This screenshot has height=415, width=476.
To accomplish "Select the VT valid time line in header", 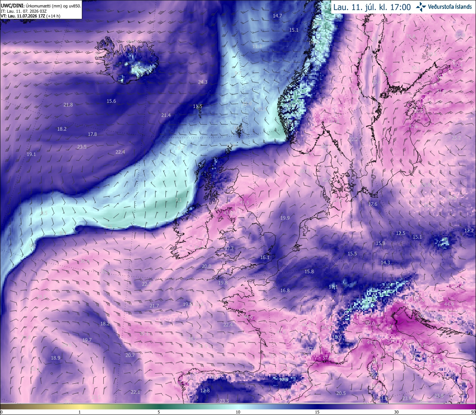I will [x=30, y=16].
